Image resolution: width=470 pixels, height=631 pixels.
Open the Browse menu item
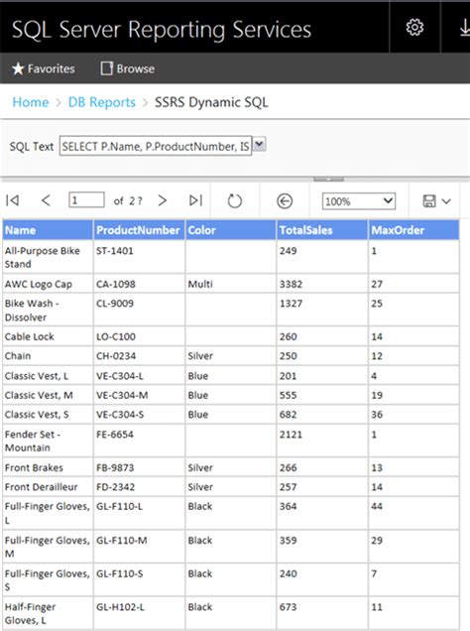click(128, 68)
